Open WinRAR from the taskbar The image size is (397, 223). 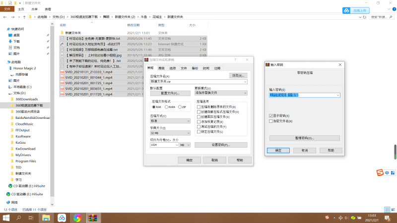click(92, 217)
